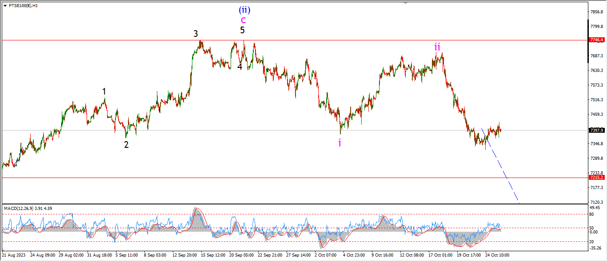Click the 7856.8 price scale value
Image resolution: width=607 pixels, height=261 pixels.
(596, 12)
